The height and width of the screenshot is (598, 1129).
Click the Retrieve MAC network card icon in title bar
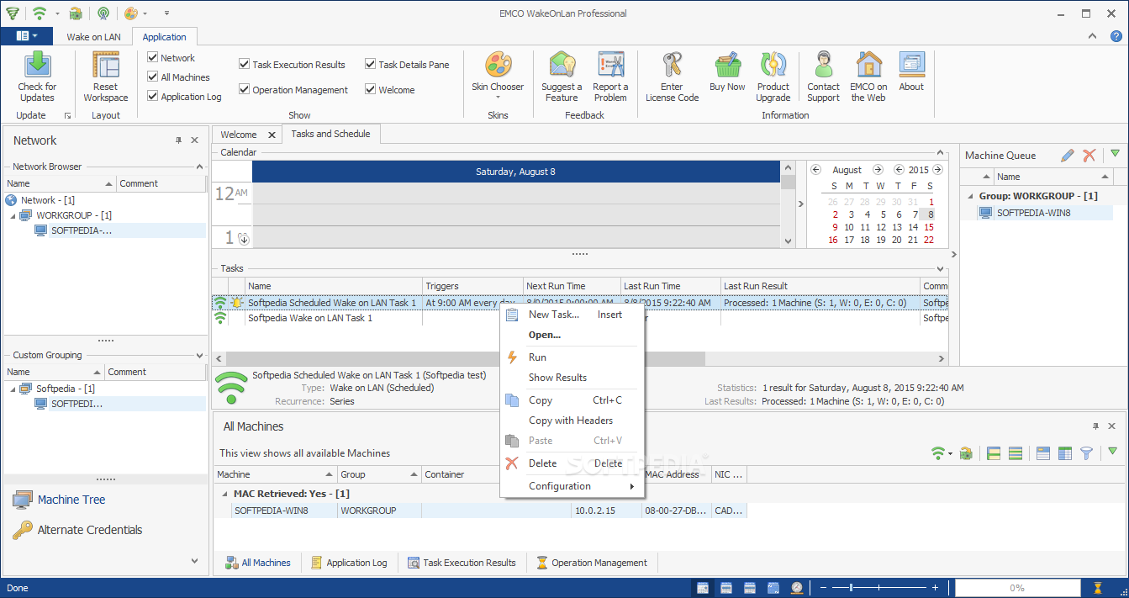point(76,13)
